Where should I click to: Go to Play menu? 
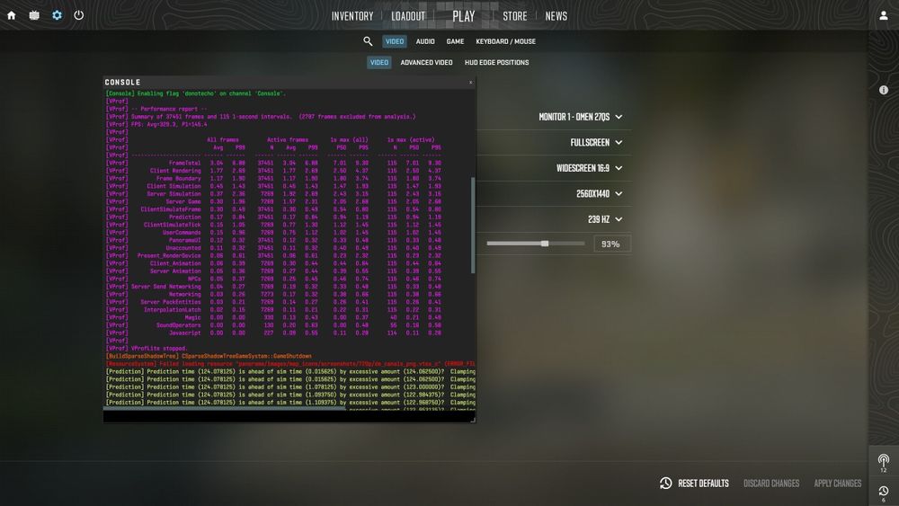click(x=464, y=16)
